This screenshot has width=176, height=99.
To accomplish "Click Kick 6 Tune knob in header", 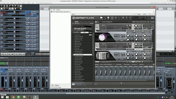I will click(136, 26).
